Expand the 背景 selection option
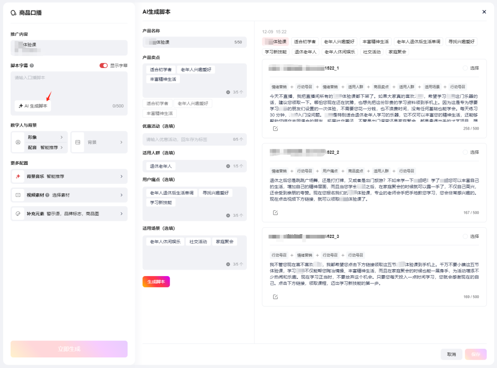Viewport: 497px width, 368px height. point(99,142)
